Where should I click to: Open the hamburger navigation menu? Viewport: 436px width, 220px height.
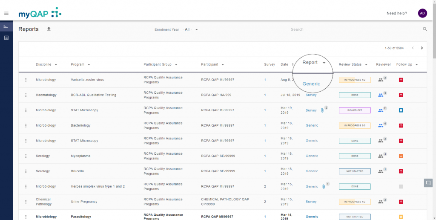[6, 13]
